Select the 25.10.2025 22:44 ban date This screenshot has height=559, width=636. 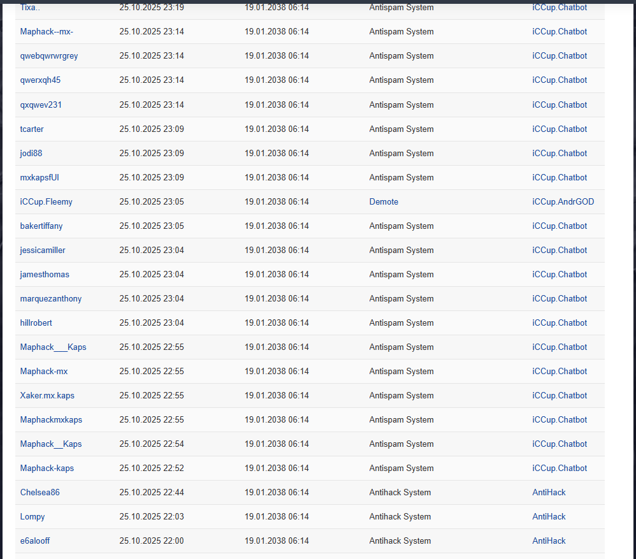pyautogui.click(x=151, y=493)
